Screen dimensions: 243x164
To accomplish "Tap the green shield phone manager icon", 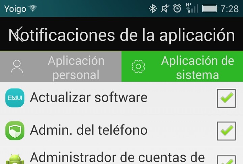I will tap(15, 131).
